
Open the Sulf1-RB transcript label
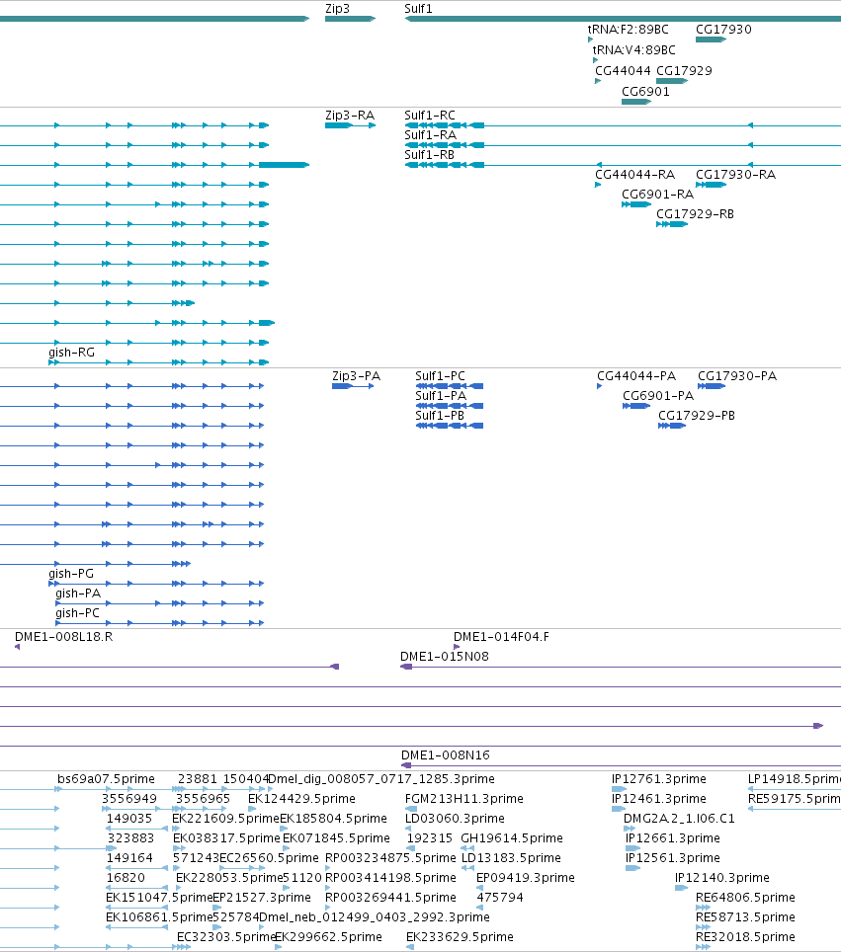pyautogui.click(x=430, y=155)
